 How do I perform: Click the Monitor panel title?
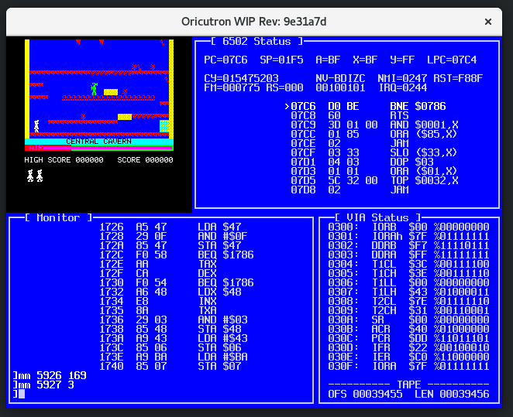tap(58, 217)
